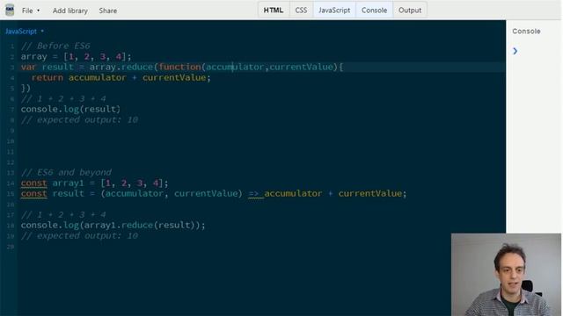
Task: Open the JavaScript language dropdown in editor
Action: pyautogui.click(x=25, y=32)
